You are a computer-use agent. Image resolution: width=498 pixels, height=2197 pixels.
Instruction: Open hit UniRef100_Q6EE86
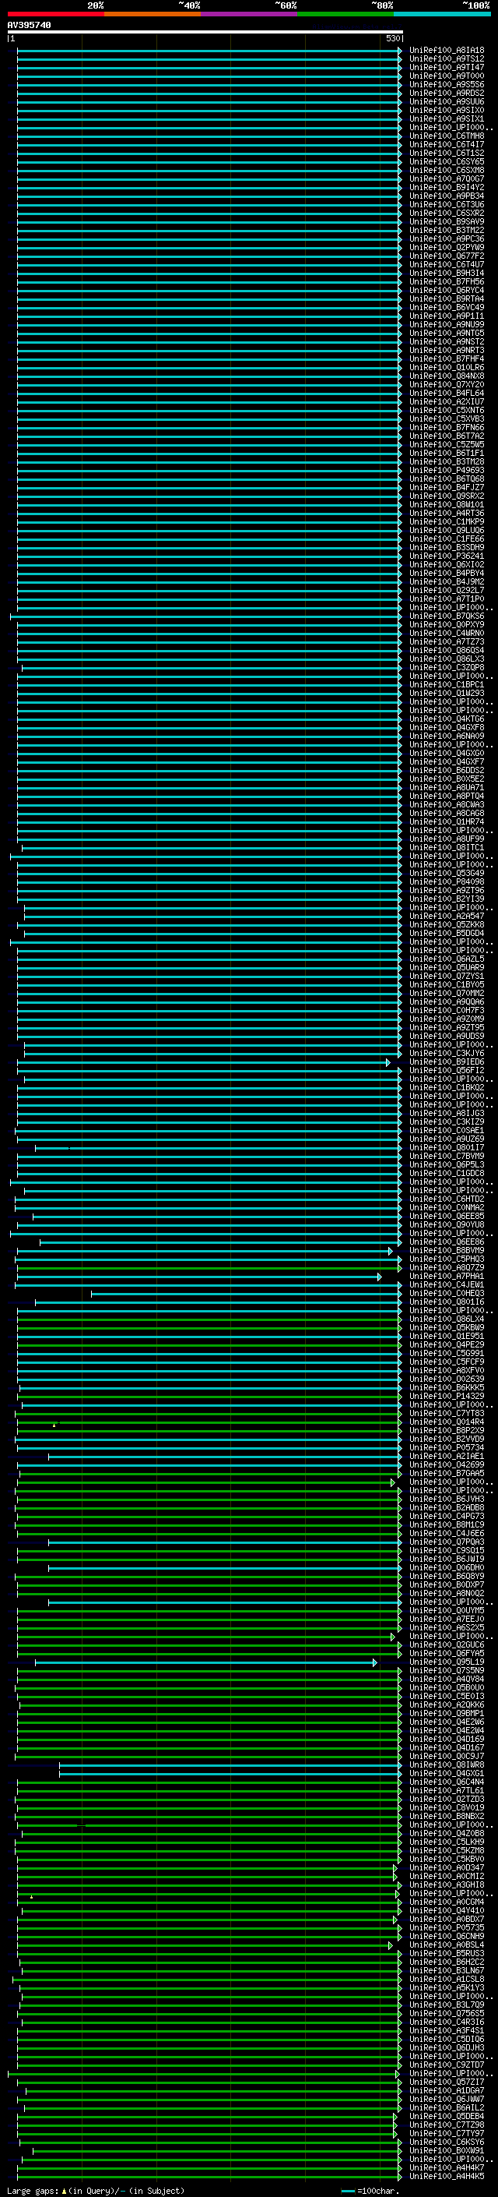(x=447, y=1242)
